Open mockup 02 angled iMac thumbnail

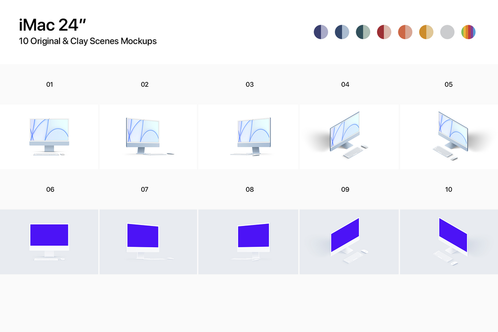click(148, 137)
